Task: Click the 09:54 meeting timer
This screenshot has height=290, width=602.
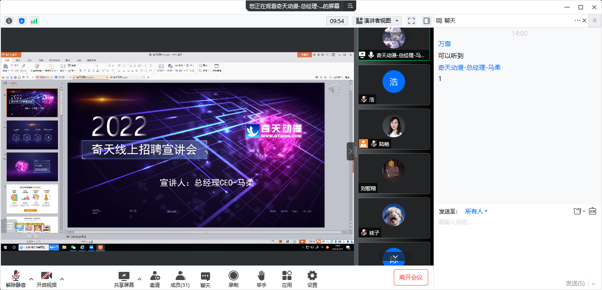Action: (x=337, y=21)
